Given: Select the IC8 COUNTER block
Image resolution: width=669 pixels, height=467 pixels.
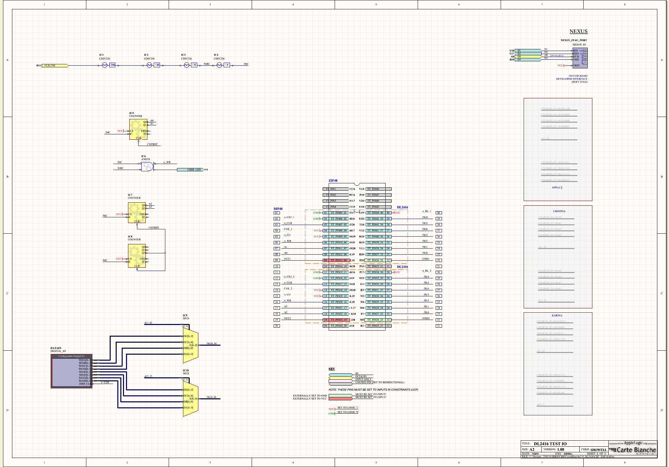Looking at the screenshot, I should pyautogui.click(x=137, y=256).
